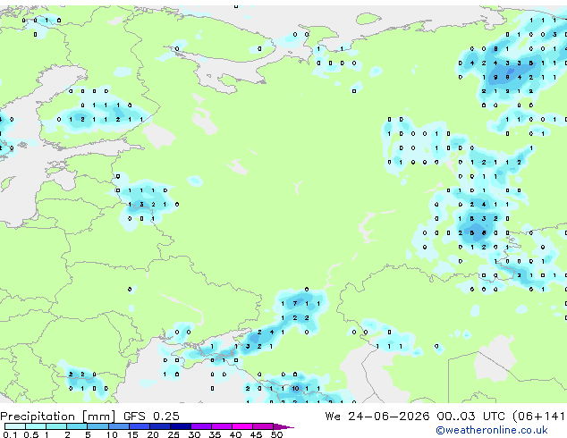Click the legend label "35"
Viewport: 567px width, 438px height.
tap(215, 434)
